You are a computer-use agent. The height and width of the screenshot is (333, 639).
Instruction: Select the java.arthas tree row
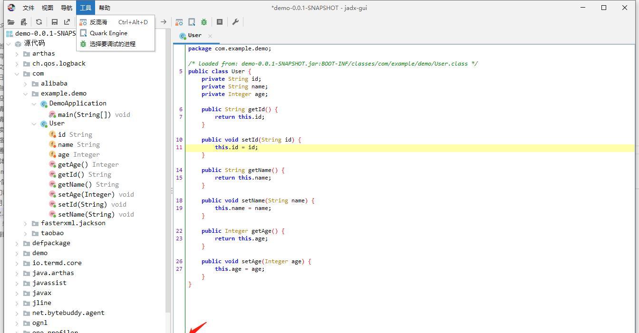tap(48, 273)
